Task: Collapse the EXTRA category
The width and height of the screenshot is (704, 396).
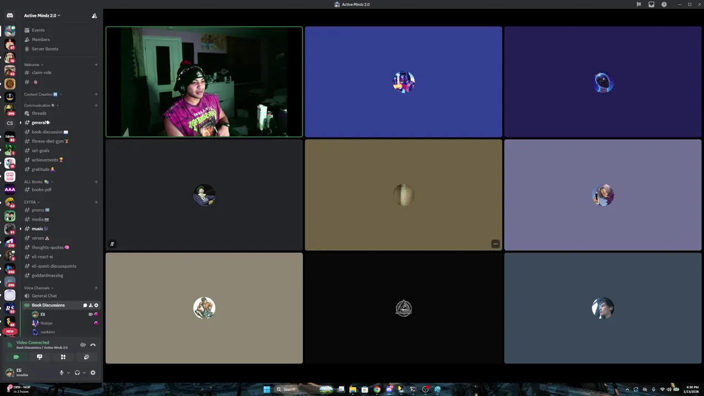Action: pos(31,202)
